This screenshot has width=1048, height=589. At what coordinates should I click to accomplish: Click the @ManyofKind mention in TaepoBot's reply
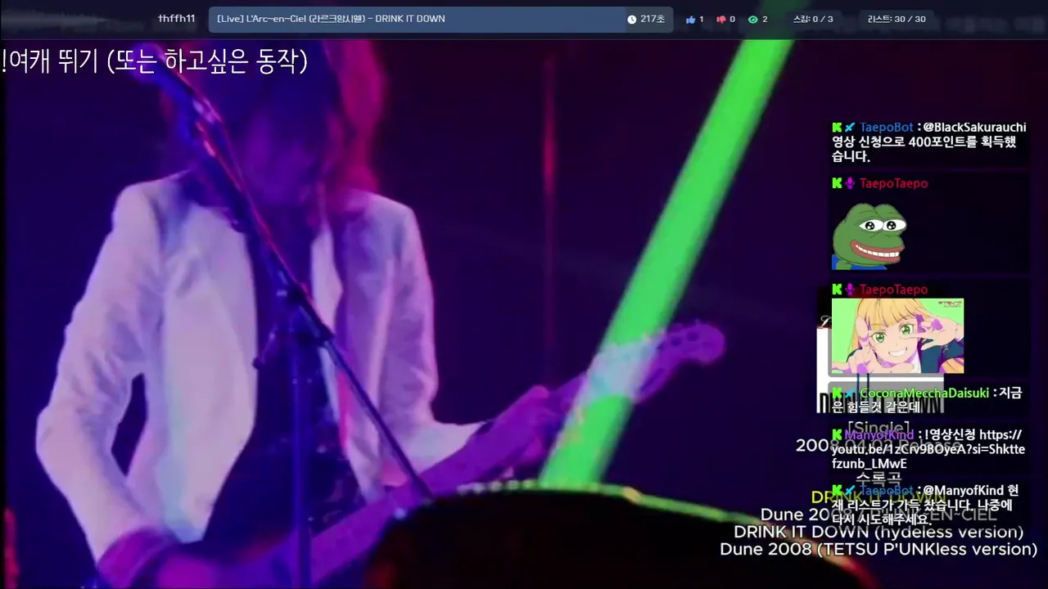pos(964,491)
